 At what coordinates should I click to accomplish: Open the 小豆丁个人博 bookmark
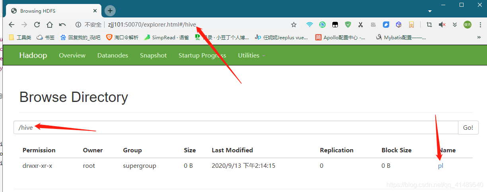(x=222, y=37)
